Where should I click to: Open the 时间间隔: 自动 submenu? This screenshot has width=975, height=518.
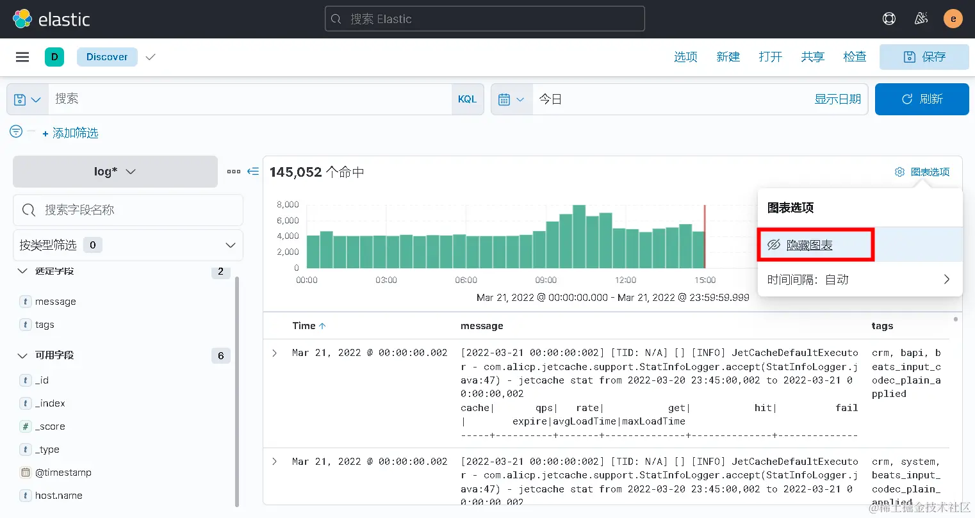pos(860,279)
